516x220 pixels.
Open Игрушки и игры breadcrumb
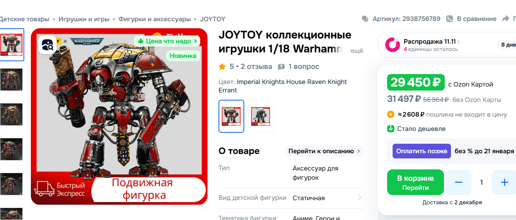[x=84, y=19]
